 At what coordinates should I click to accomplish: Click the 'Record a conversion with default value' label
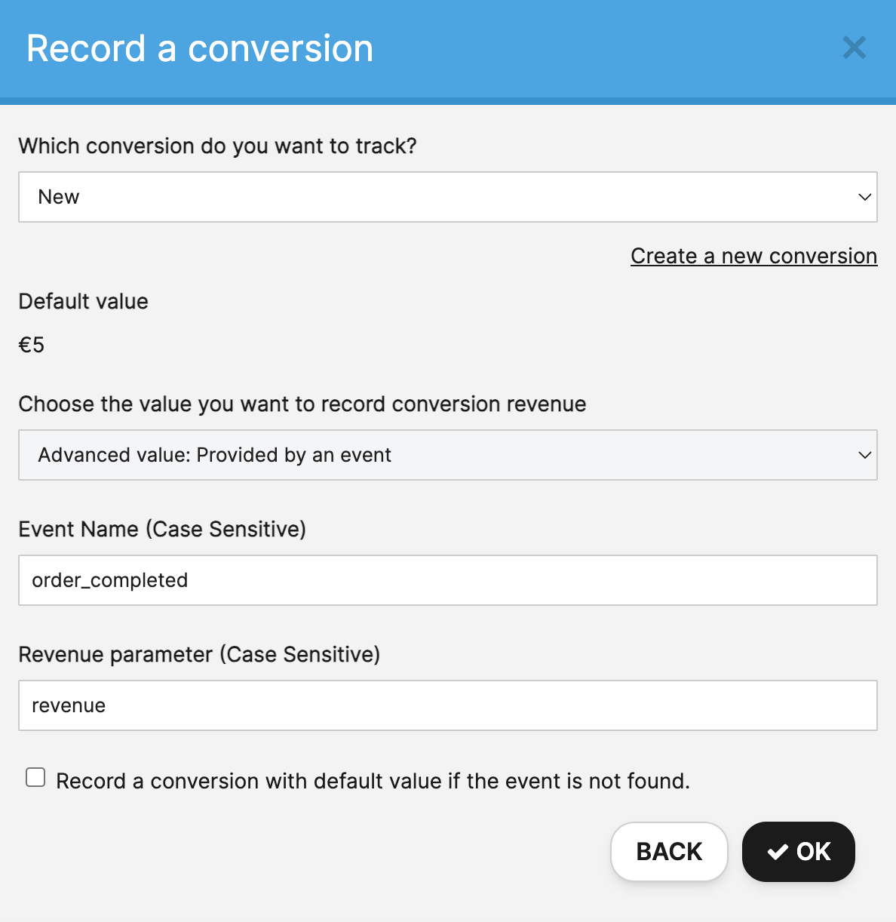(373, 781)
